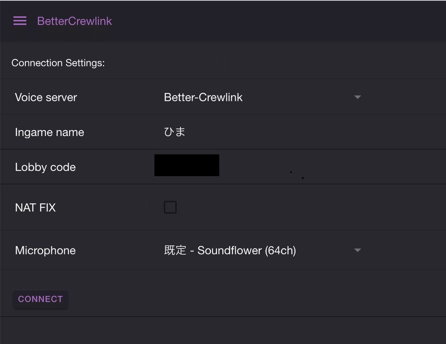Click the Lobby code input field
The width and height of the screenshot is (446, 344).
pyautogui.click(x=187, y=165)
